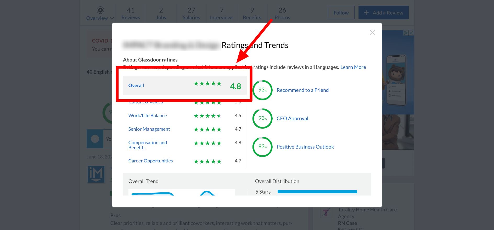Expand the Overview dropdown tab
The height and width of the screenshot is (230, 494).
click(100, 14)
